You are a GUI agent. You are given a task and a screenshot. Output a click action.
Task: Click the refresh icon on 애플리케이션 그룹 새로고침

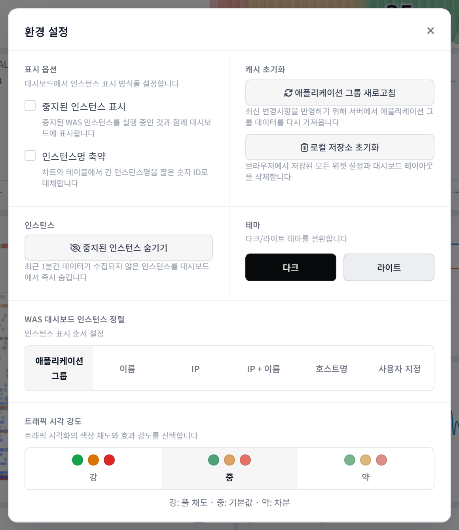288,93
